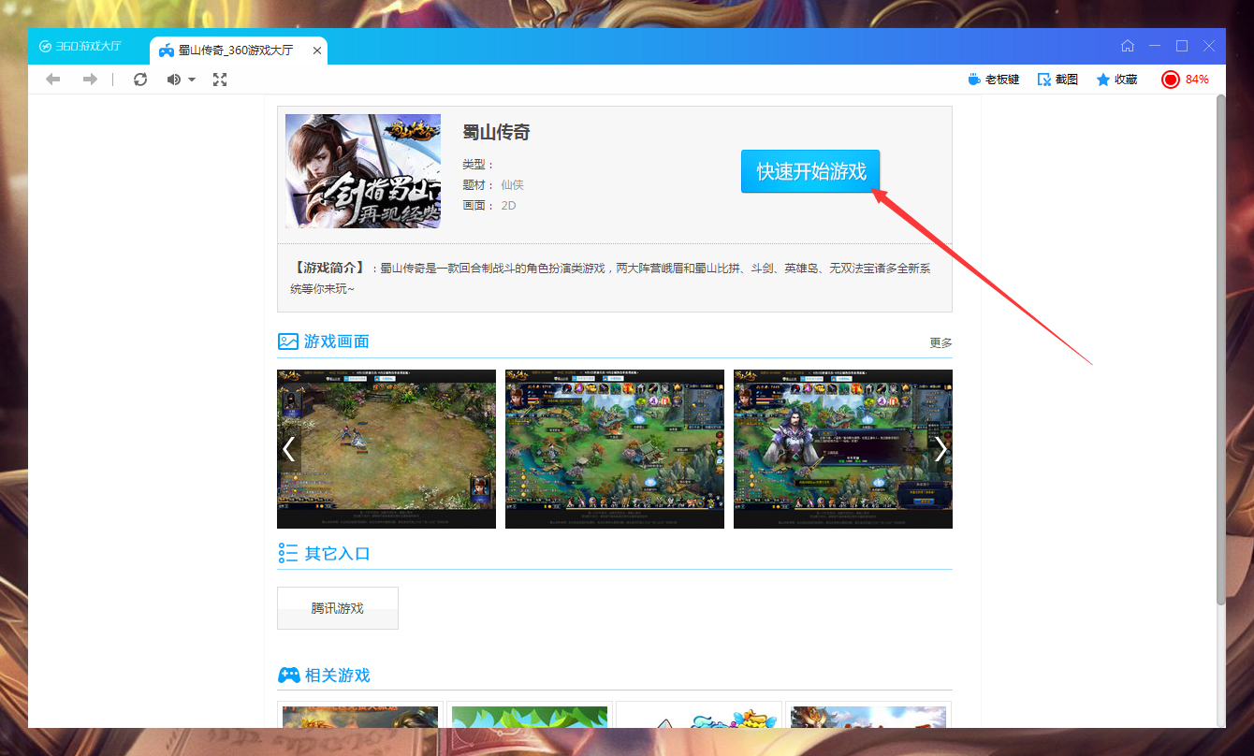Click the 蜀山传奇 game cover image

363,171
